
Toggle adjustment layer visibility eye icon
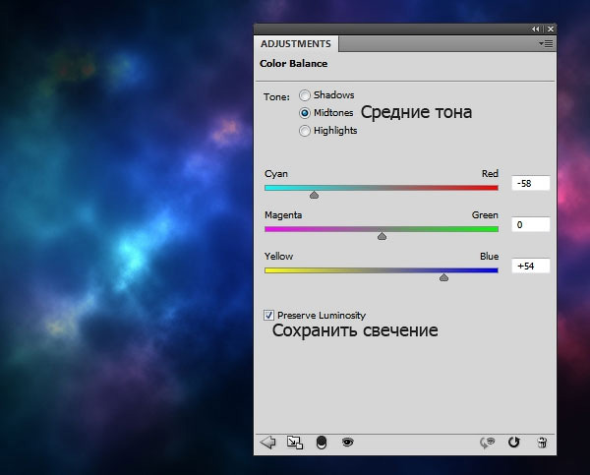[347, 442]
